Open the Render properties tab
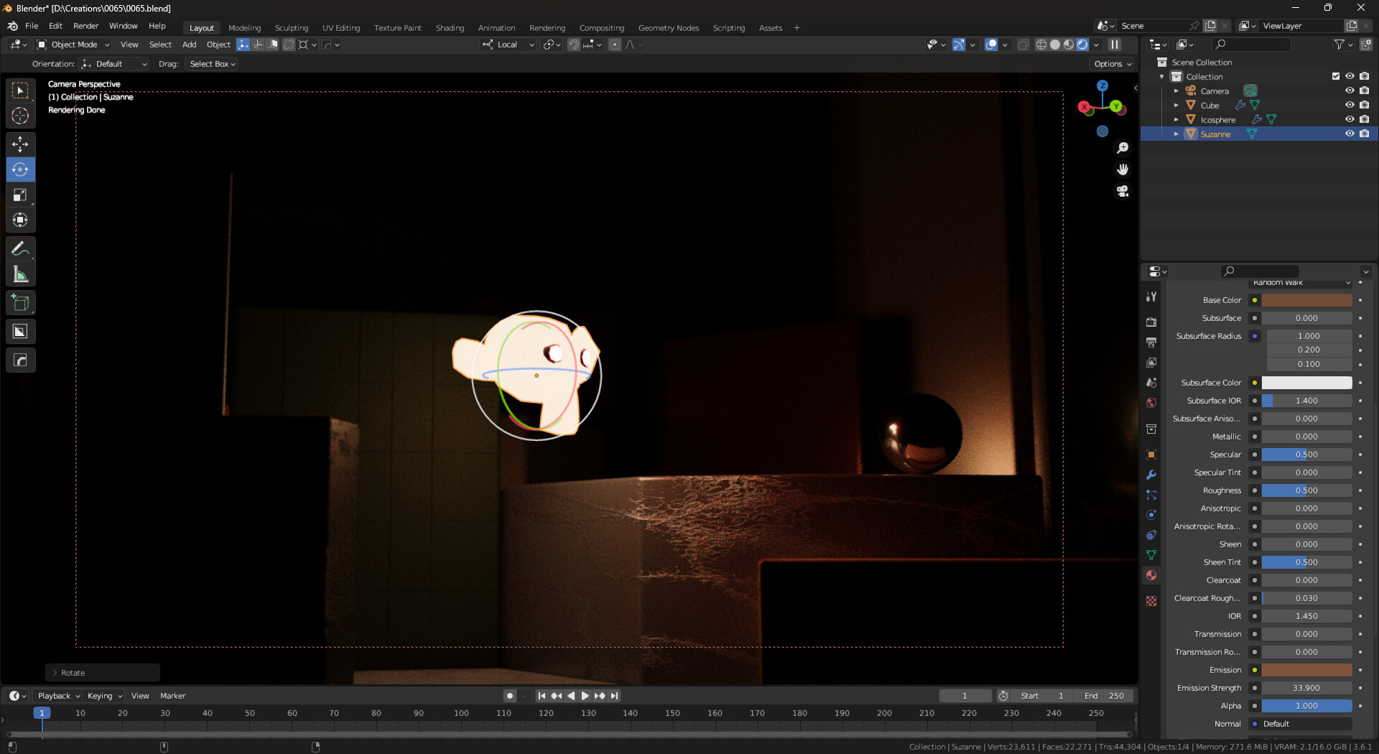The height and width of the screenshot is (754, 1379). (x=1151, y=322)
